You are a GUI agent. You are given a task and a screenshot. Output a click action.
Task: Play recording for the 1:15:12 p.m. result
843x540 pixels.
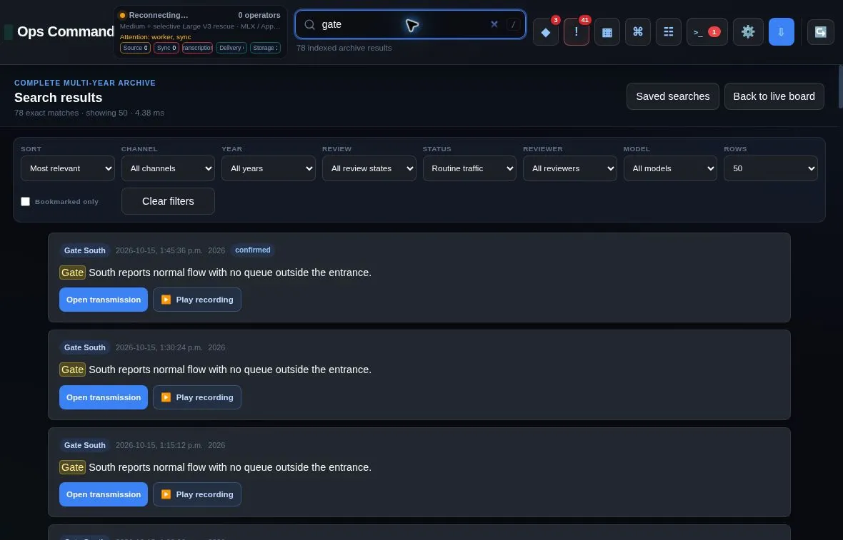[196, 494]
